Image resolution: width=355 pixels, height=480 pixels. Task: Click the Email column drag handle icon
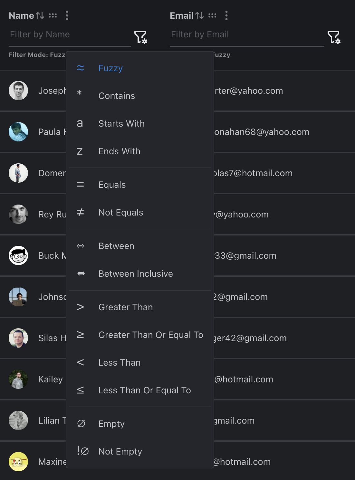pos(212,15)
